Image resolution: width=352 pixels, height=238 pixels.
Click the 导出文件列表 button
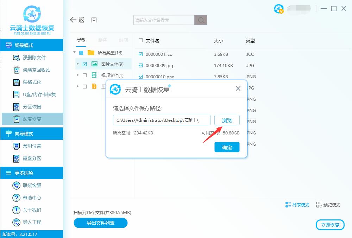tap(101, 223)
